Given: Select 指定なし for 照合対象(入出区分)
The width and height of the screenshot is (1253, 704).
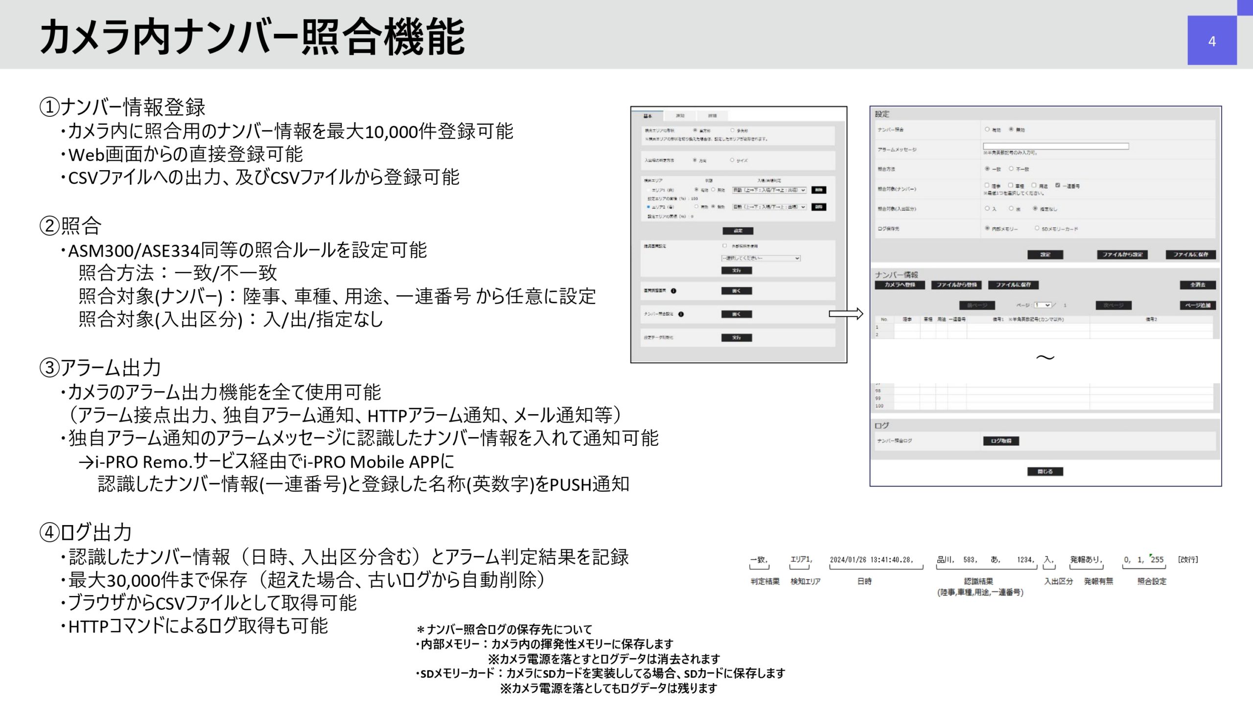Looking at the screenshot, I should pyautogui.click(x=1035, y=208).
